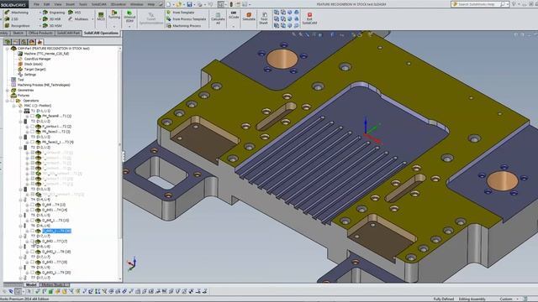Check the Operations folder checkbox
This screenshot has width=538, height=302.
[13, 101]
